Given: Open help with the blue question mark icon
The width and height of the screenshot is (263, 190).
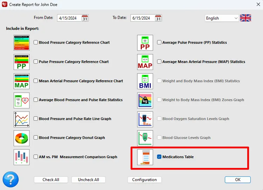Looking at the screenshot, I should click(10, 180).
